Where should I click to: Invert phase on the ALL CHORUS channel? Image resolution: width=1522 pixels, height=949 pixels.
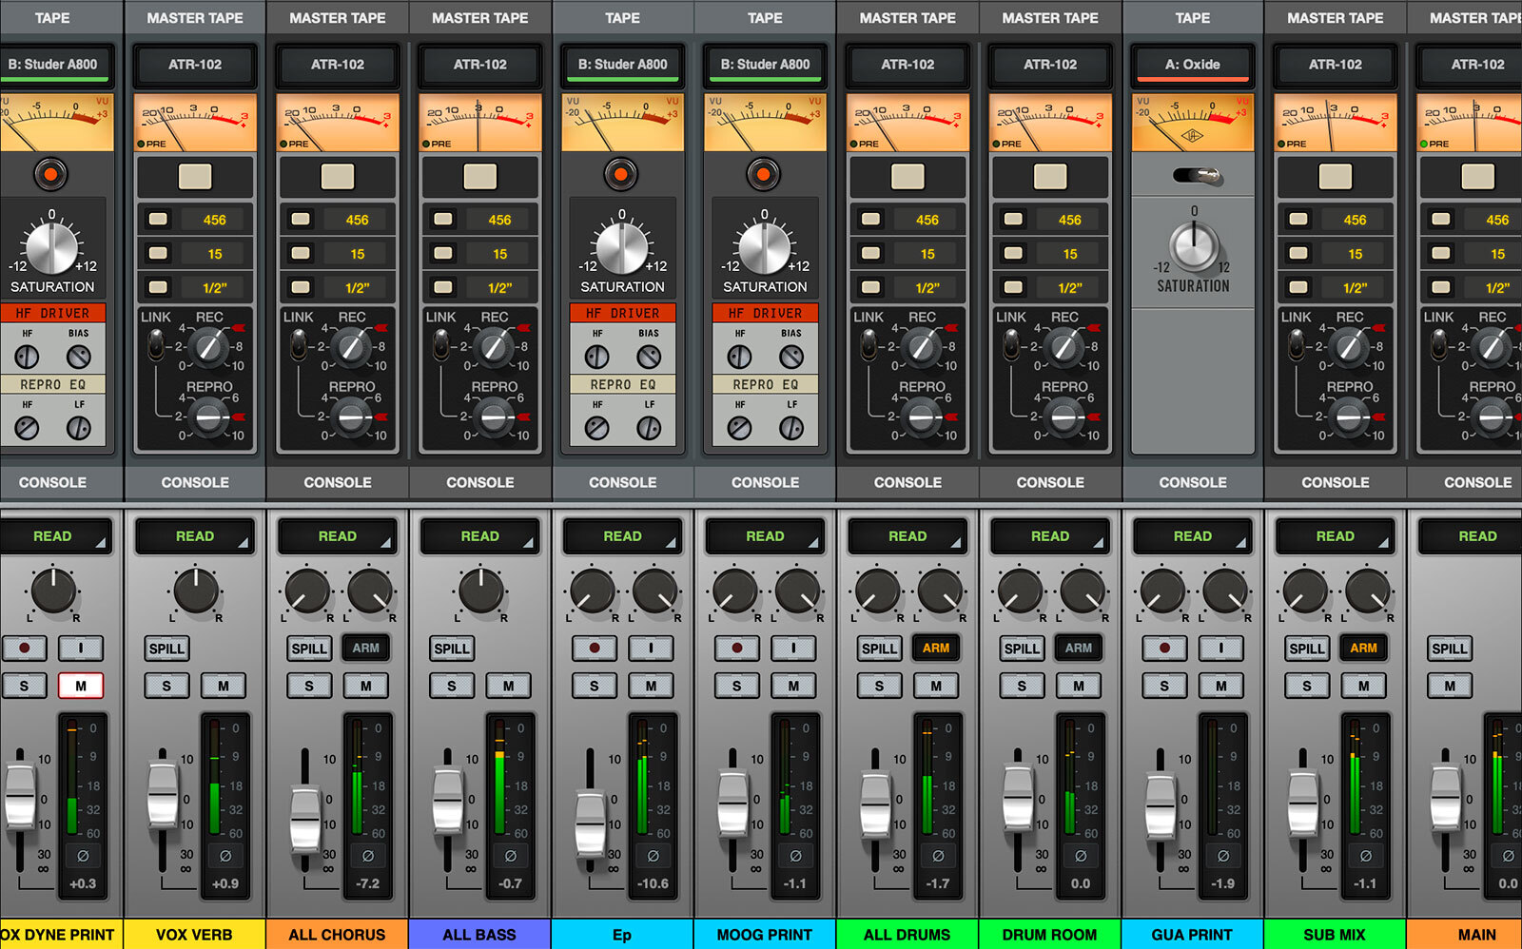[368, 856]
